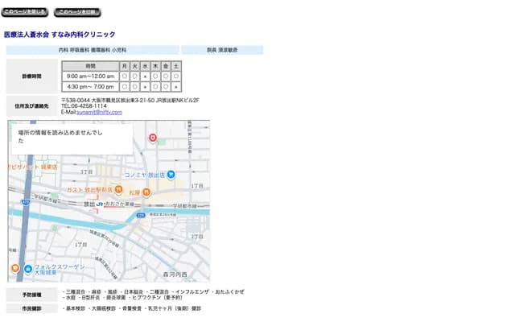Click the 'フォルクスワーゲン' map label
515x322 pixels.
[x=60, y=266]
